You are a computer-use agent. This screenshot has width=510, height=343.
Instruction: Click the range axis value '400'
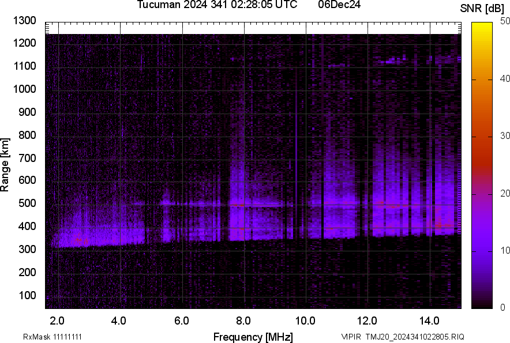[x=27, y=226]
